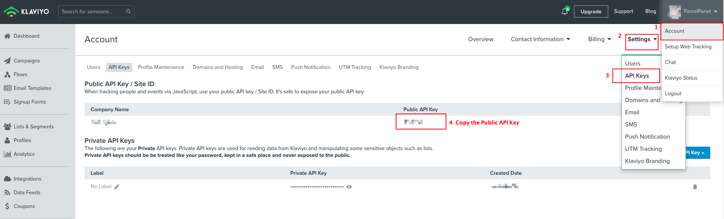Viewport: 724px width, 219px height.
Task: Switch to Domains and Hosting sub-tab
Action: [217, 67]
